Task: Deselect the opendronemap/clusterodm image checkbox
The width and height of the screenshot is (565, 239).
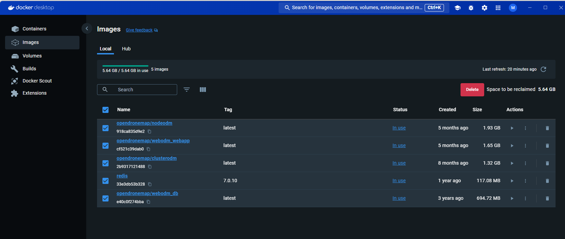Action: coord(105,163)
